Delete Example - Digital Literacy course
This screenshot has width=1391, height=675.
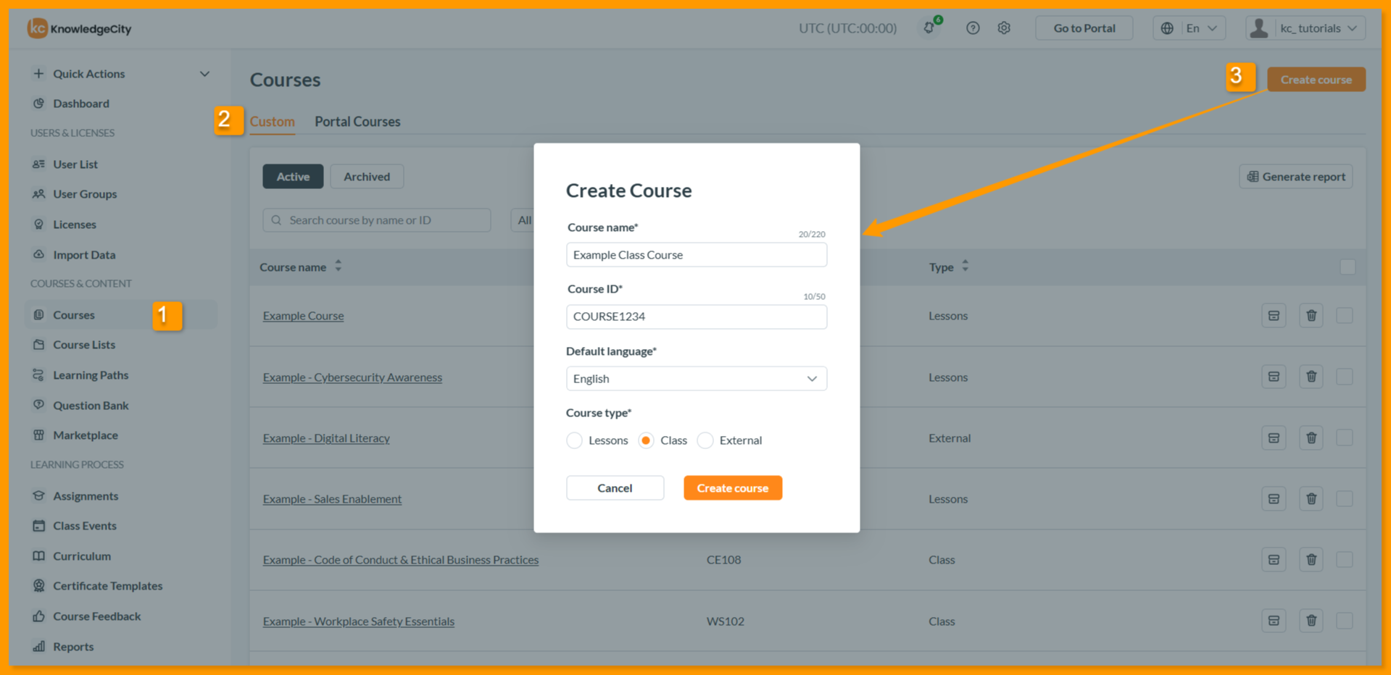[x=1311, y=438]
